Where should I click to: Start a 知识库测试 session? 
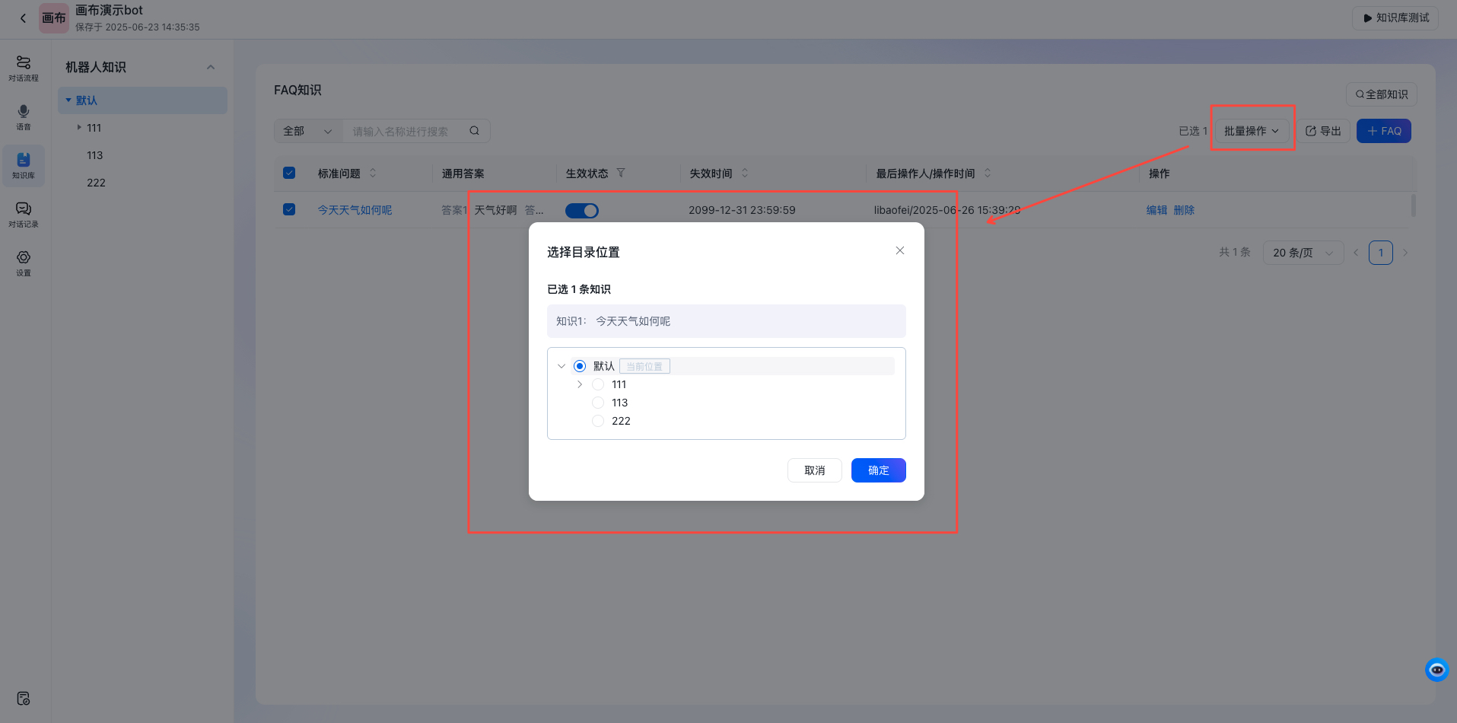(x=1395, y=18)
